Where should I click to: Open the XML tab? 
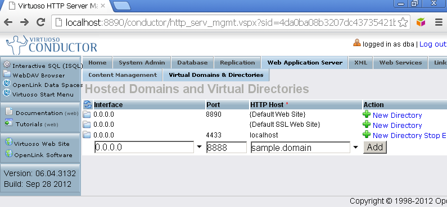360,63
